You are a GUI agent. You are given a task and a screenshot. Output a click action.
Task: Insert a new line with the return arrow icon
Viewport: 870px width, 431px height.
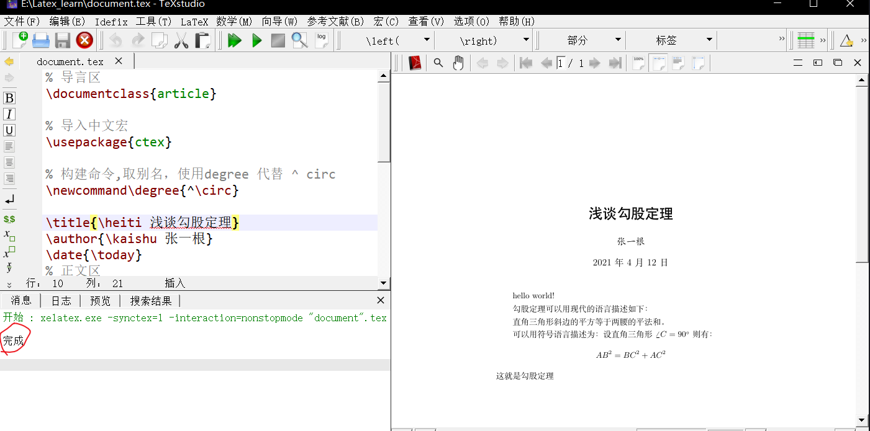coord(9,200)
